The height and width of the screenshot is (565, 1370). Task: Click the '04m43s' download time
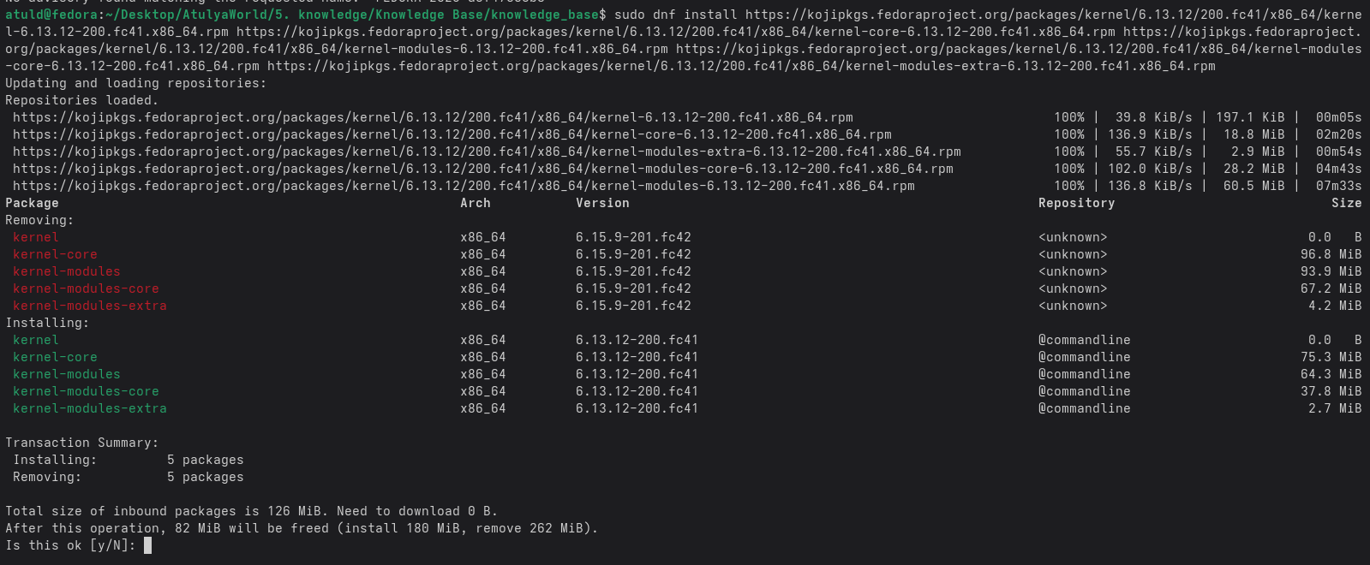click(1338, 169)
